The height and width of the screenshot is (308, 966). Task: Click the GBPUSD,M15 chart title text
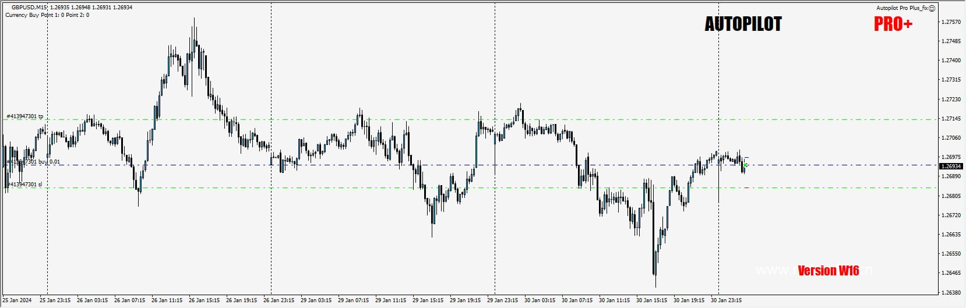(x=29, y=8)
